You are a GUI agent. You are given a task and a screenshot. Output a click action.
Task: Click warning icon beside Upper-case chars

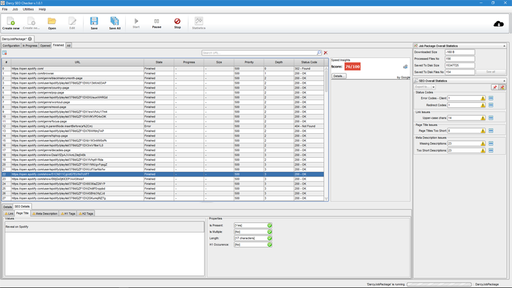point(482,118)
